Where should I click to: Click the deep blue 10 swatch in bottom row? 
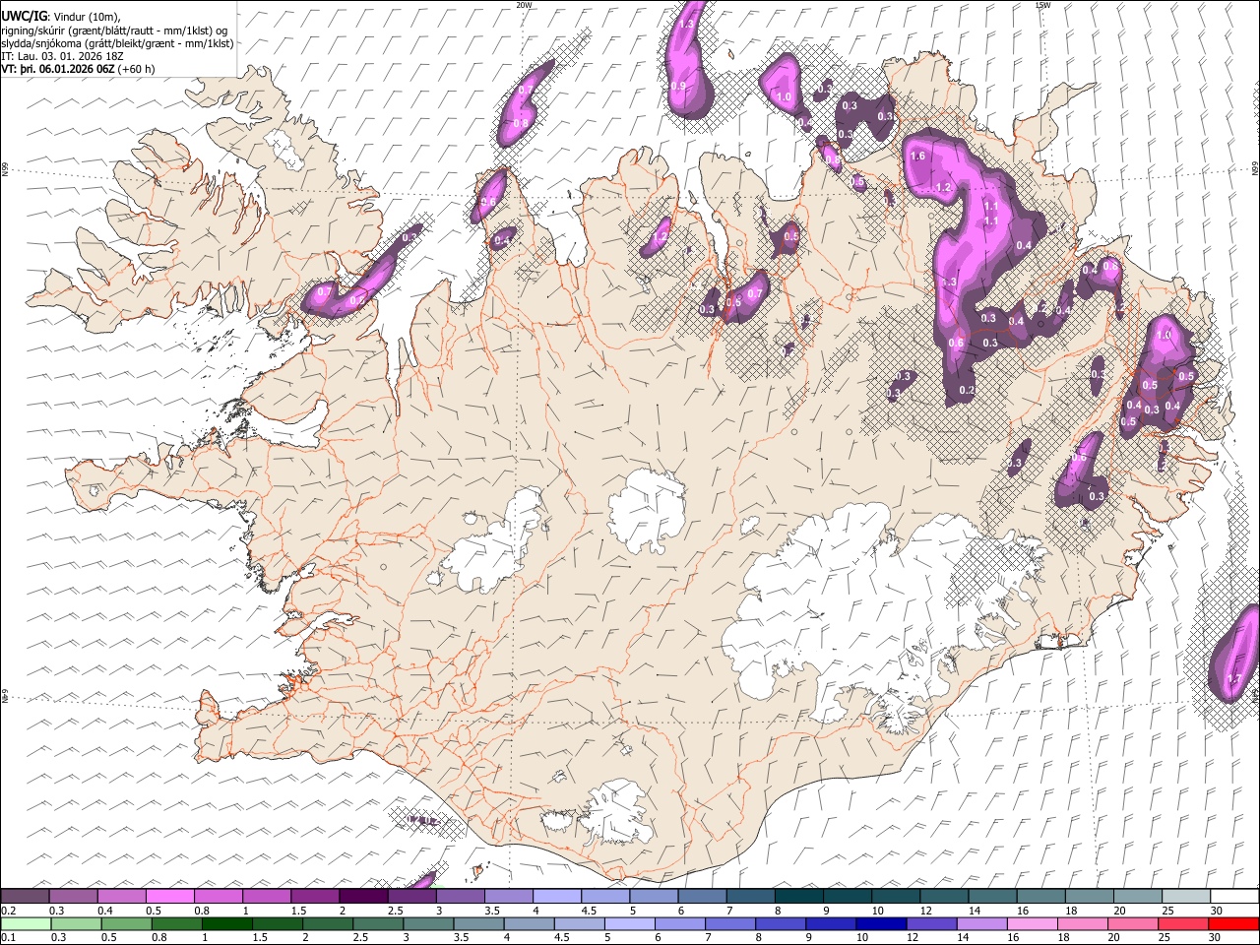(880, 923)
